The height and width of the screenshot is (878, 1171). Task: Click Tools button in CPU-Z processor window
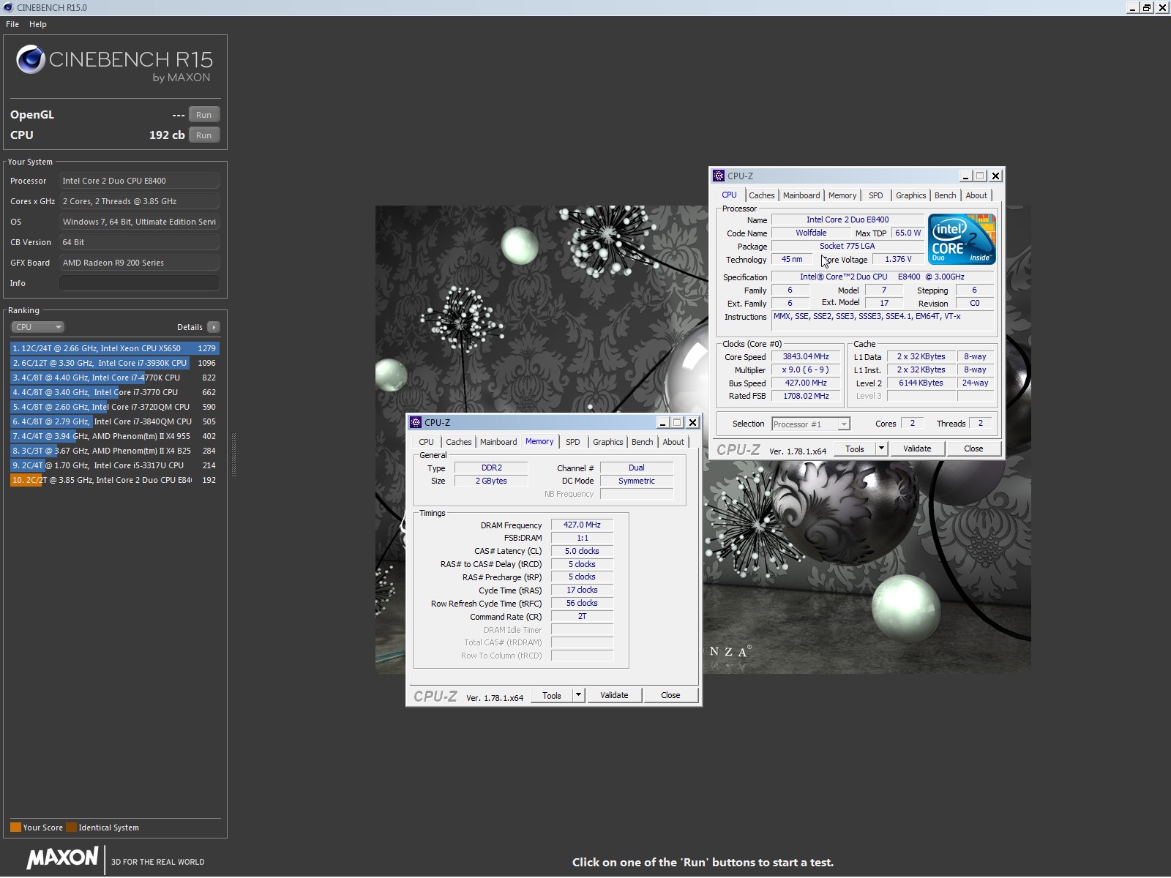click(855, 449)
